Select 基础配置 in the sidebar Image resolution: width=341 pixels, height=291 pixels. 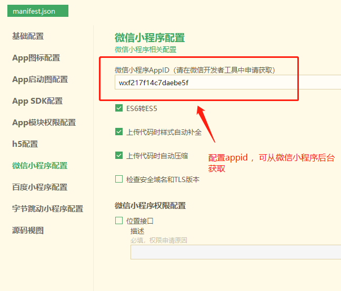coord(28,36)
